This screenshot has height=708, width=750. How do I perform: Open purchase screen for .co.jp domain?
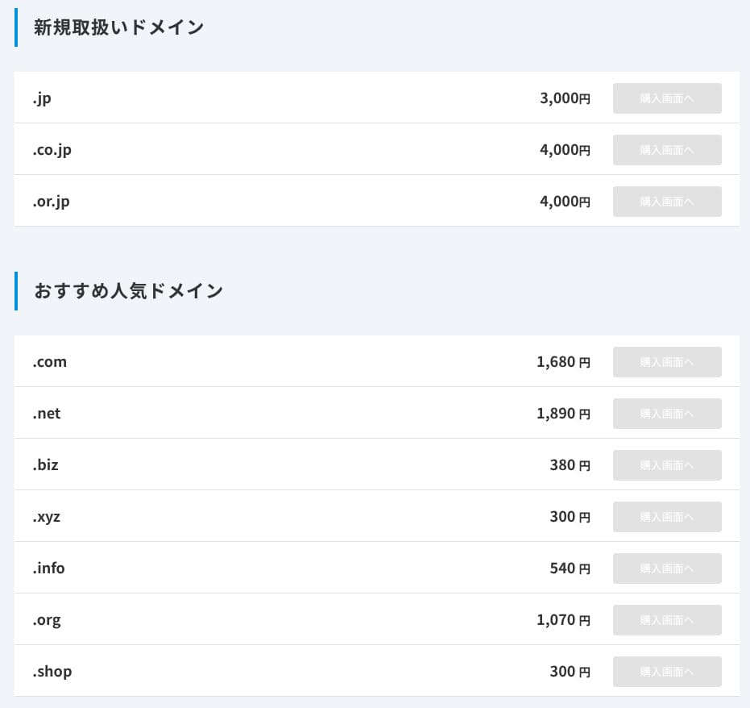(666, 150)
